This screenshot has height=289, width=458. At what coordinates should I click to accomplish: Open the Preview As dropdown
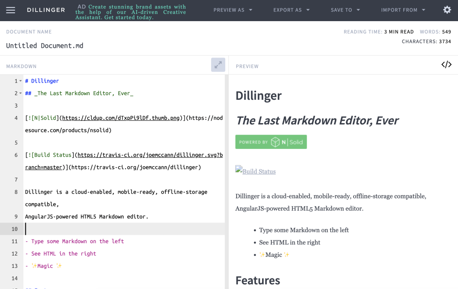click(x=233, y=10)
